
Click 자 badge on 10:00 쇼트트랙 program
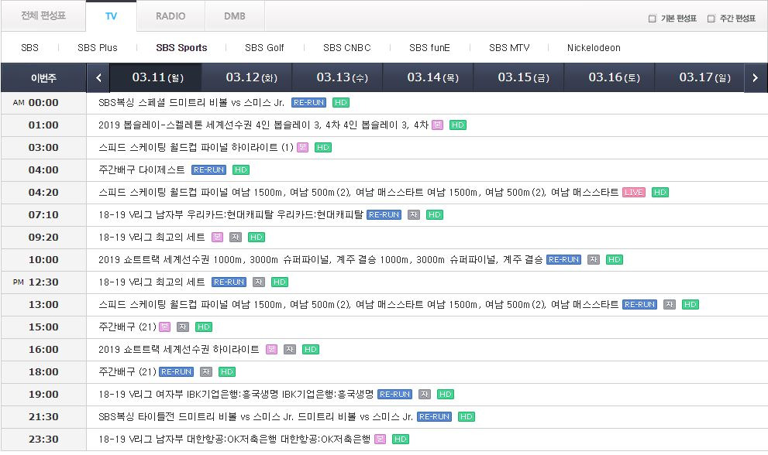pos(594,260)
